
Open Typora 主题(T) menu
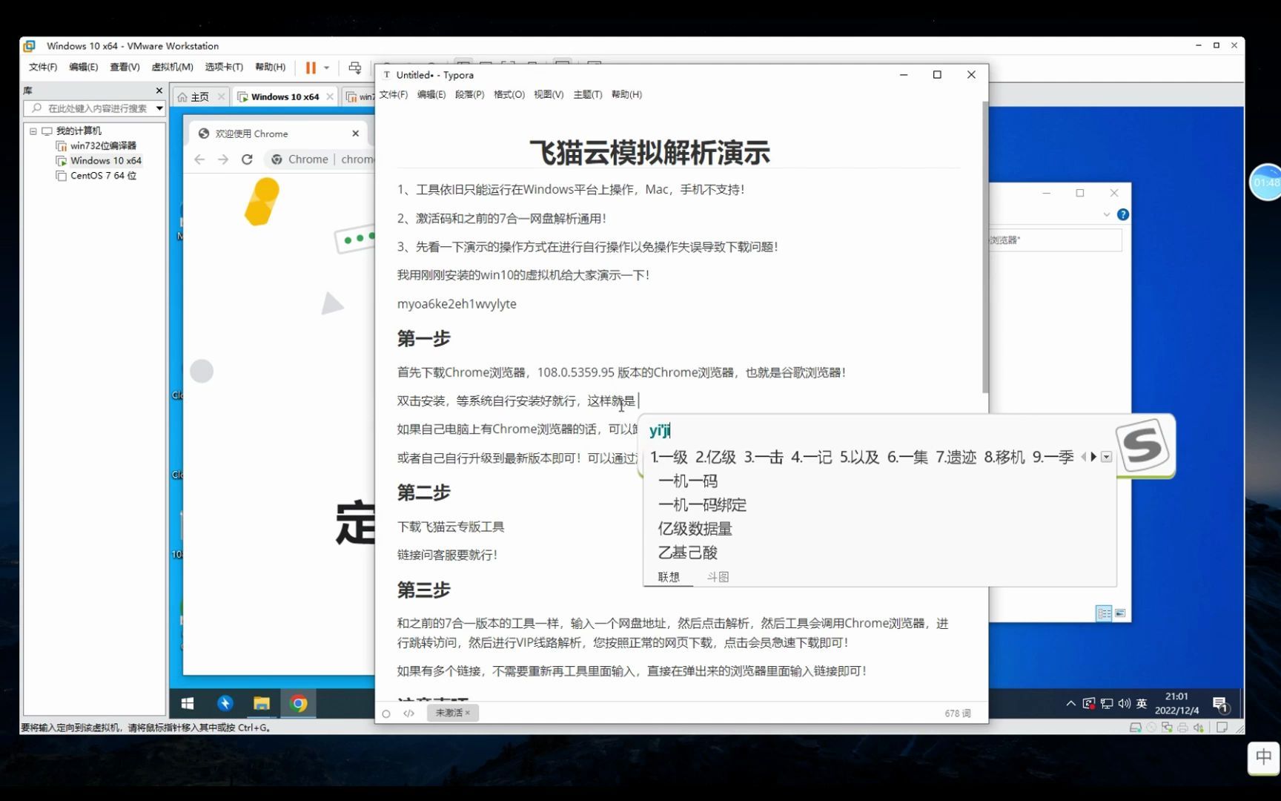pos(587,95)
